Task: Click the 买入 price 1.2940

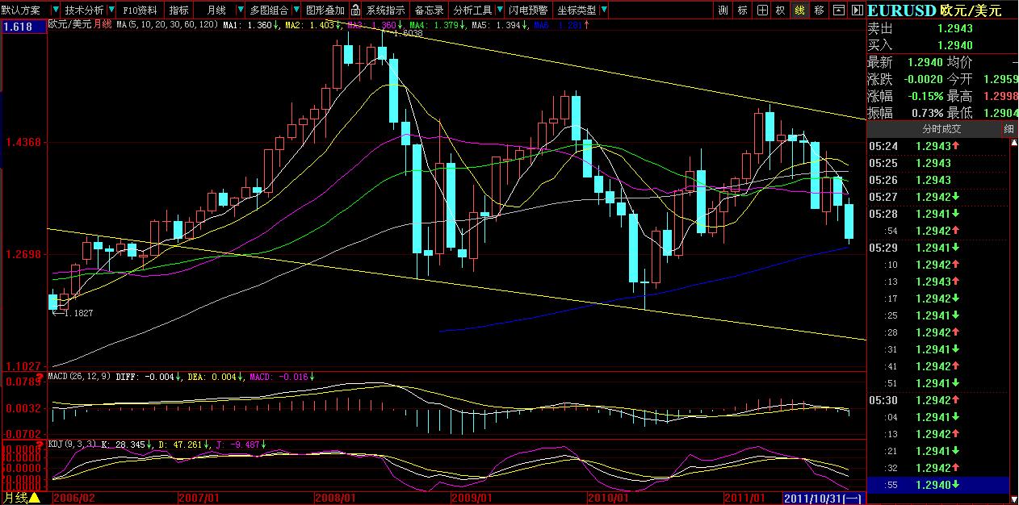Action: pyautogui.click(x=955, y=45)
